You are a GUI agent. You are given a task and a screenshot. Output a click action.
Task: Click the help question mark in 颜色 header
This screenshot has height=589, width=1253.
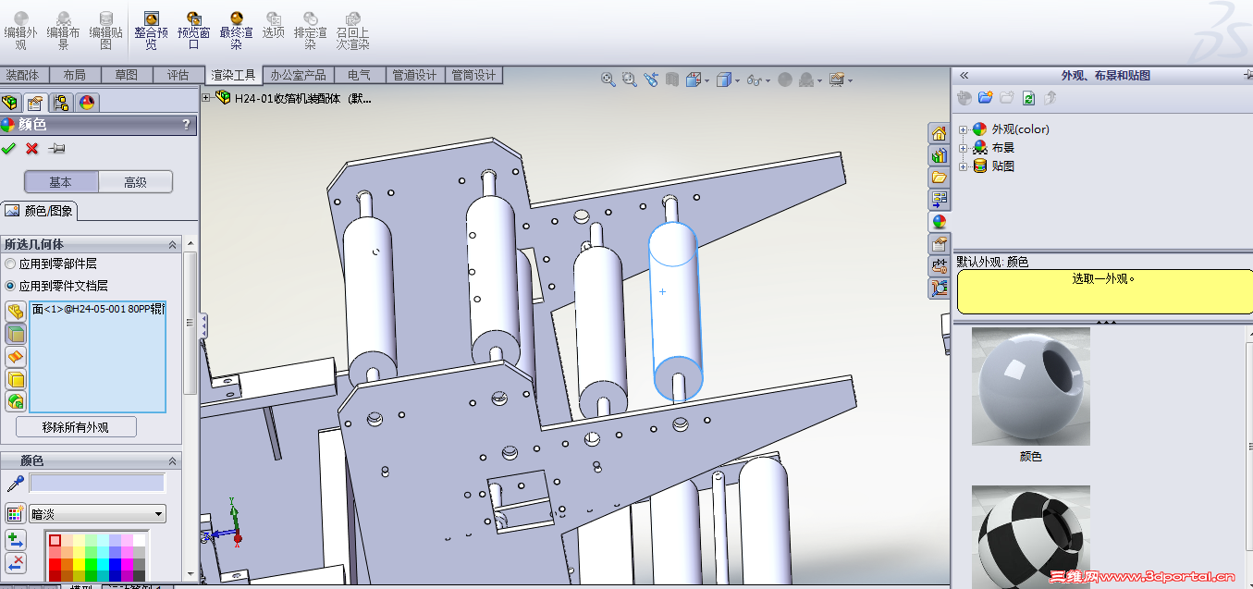186,125
